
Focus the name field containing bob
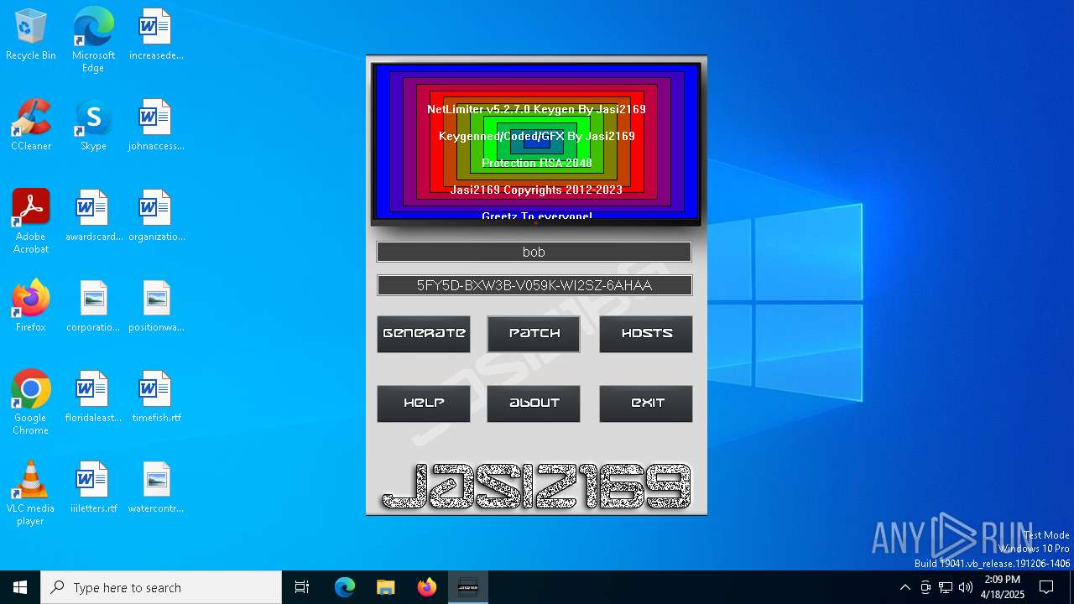coord(534,252)
